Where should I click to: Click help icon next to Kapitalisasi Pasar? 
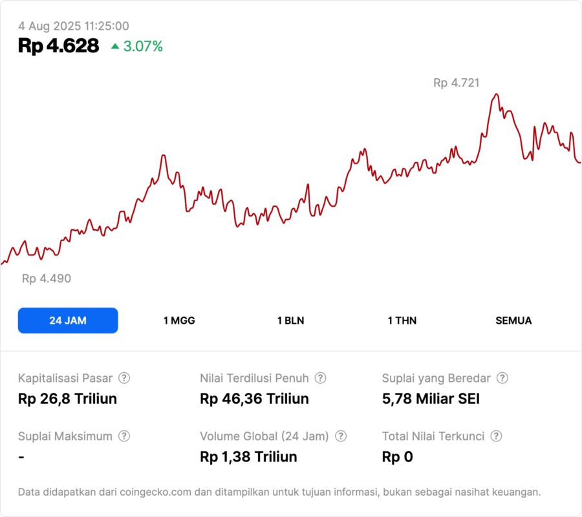(124, 378)
